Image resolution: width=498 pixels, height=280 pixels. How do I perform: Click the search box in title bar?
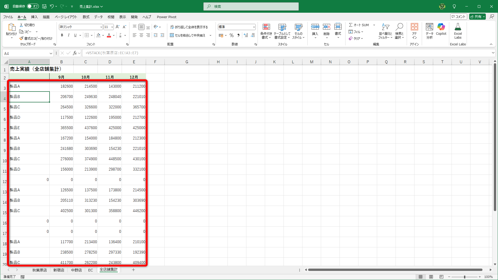251,6
